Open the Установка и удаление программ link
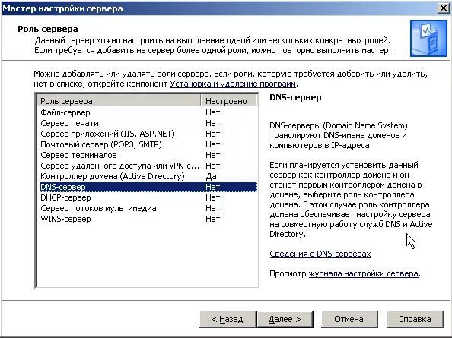452x338 pixels. pyautogui.click(x=233, y=84)
